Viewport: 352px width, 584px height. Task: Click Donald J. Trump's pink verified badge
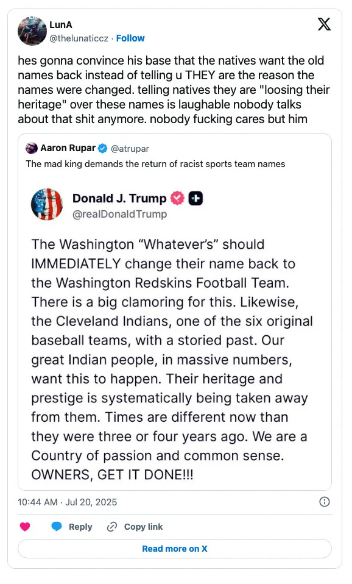(177, 198)
